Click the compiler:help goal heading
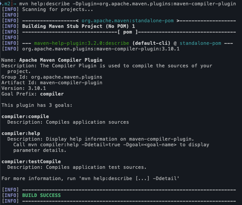 pos(21,134)
